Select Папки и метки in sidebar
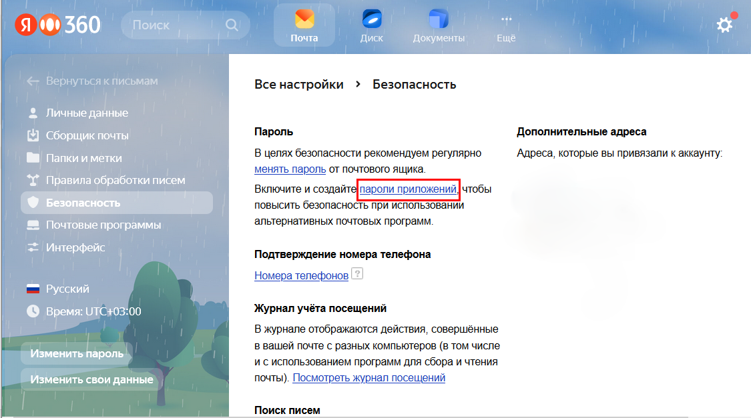 click(83, 159)
